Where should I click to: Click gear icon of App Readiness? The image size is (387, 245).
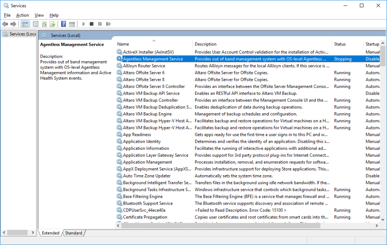coord(119,134)
